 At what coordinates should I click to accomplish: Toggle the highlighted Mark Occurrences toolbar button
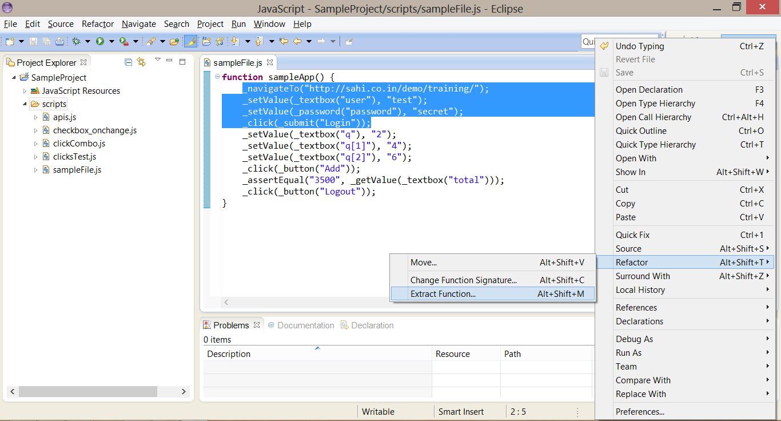pos(191,41)
